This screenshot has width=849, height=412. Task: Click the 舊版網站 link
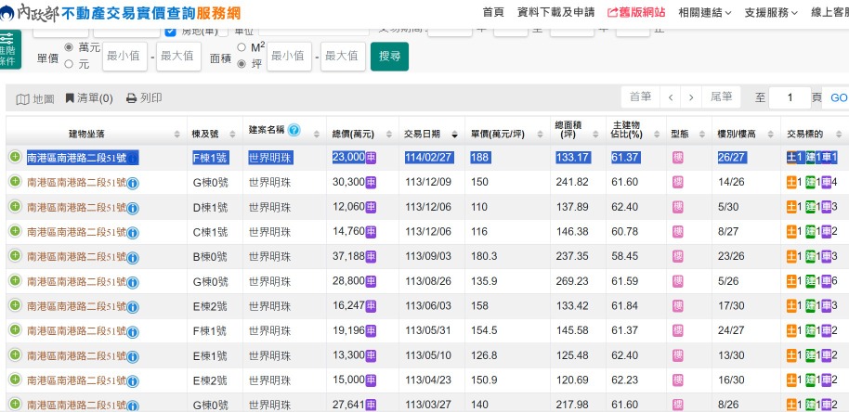(x=636, y=13)
